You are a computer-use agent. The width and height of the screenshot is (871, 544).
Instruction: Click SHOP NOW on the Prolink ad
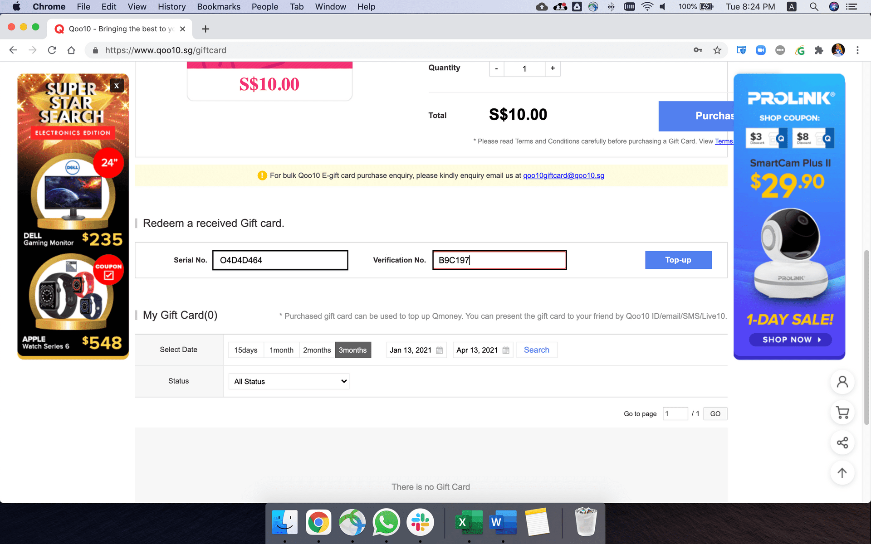(x=790, y=340)
